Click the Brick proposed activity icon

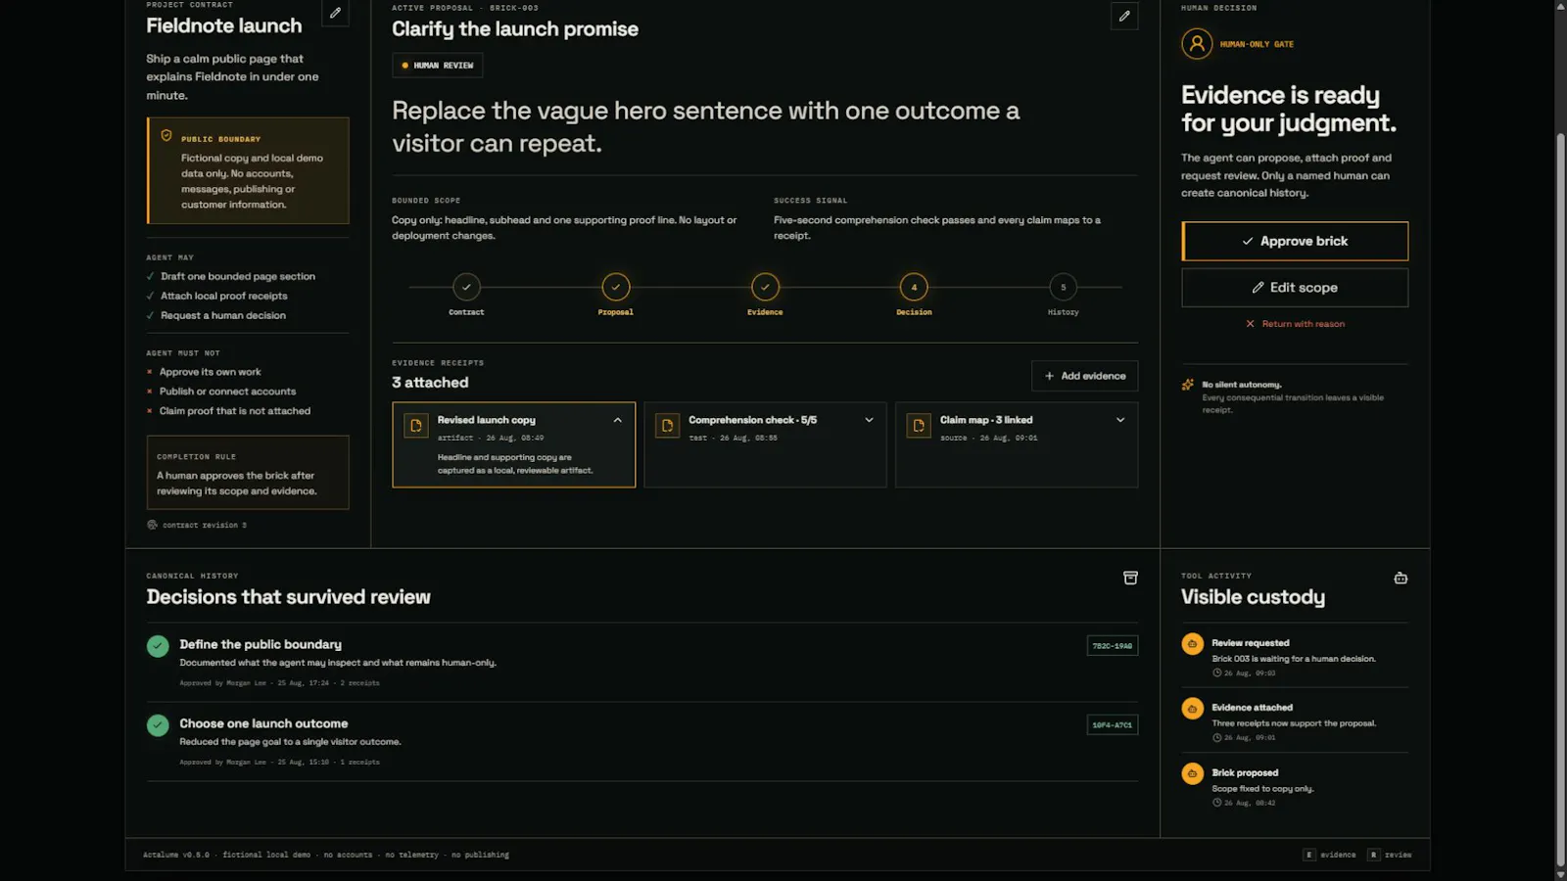[x=1192, y=773]
